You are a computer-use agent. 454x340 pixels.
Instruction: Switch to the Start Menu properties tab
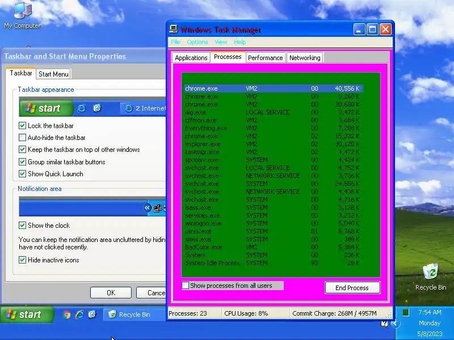pyautogui.click(x=53, y=74)
